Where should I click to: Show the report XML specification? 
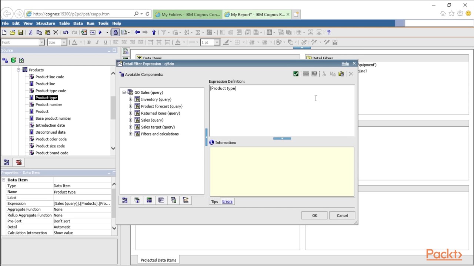(x=92, y=33)
